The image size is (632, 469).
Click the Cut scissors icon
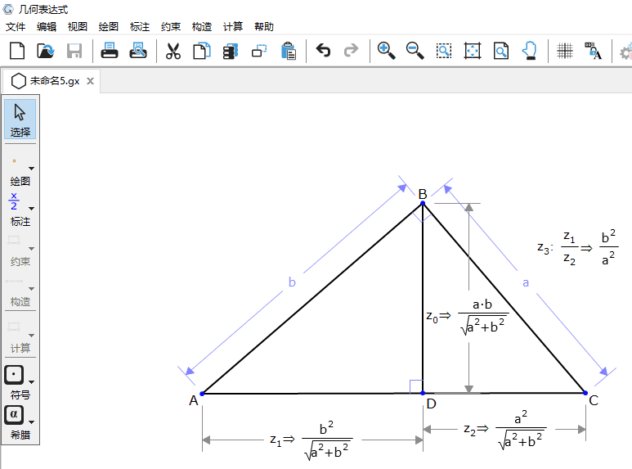(173, 51)
